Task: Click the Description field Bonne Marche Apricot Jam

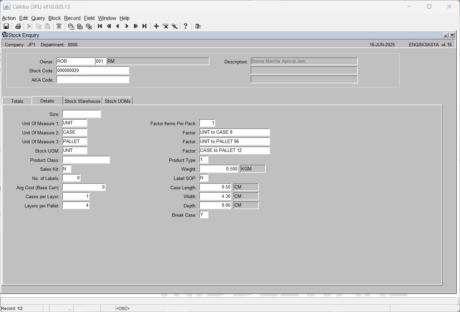Action: click(304, 61)
